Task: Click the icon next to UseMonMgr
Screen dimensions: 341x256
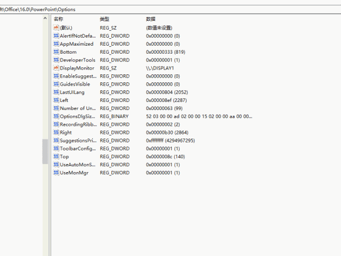Action: coord(56,173)
